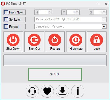This screenshot has height=100, width=110.
Task: Decrease the seconds spinner value
Action: (104, 13)
